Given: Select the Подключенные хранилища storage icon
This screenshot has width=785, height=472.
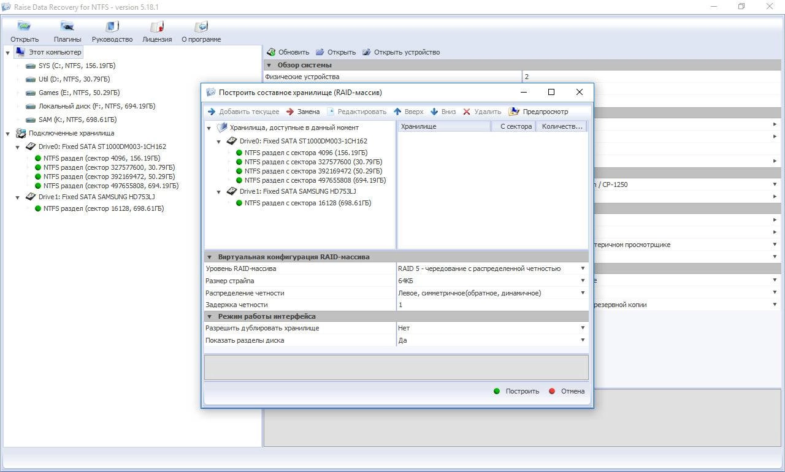Looking at the screenshot, I should click(20, 133).
